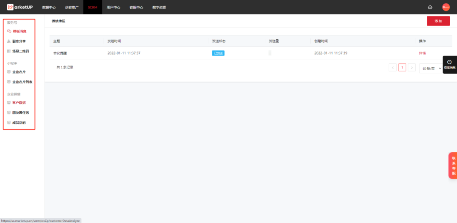Image resolution: width=457 pixels, height=223 pixels.
Task: Go to home via house icon
Action: pos(430,7)
